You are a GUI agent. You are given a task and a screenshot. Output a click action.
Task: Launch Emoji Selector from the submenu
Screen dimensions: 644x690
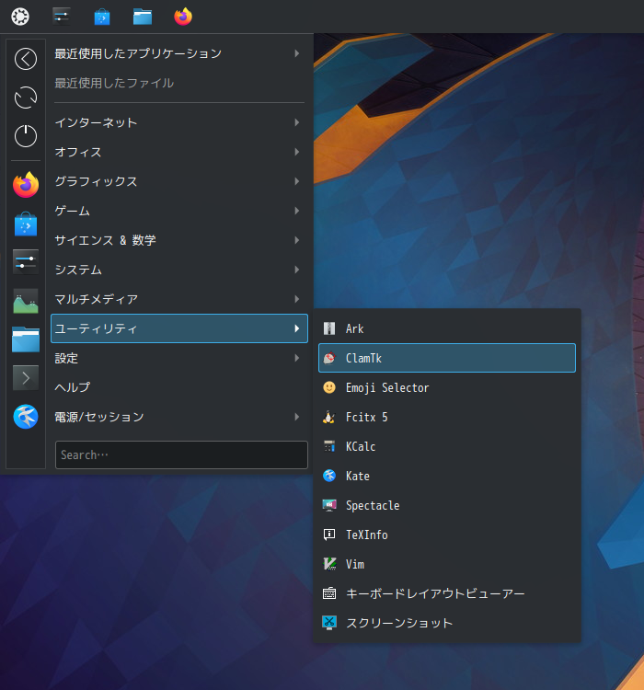click(x=447, y=387)
